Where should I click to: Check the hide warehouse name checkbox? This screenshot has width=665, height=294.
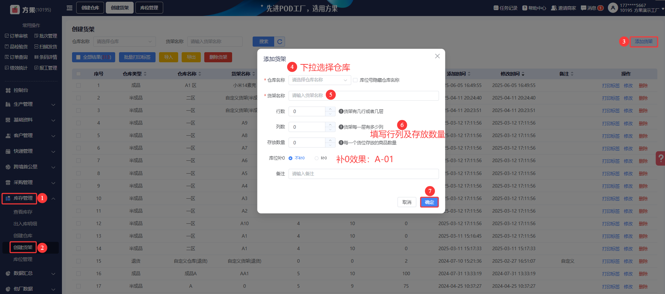[x=355, y=80]
